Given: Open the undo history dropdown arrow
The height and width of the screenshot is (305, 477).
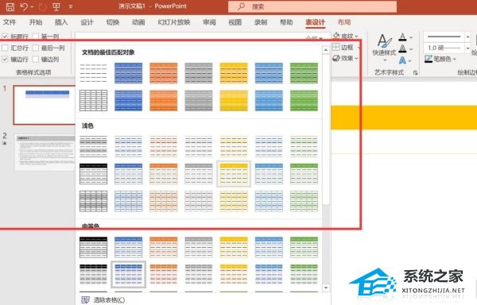Looking at the screenshot, I should point(33,6).
